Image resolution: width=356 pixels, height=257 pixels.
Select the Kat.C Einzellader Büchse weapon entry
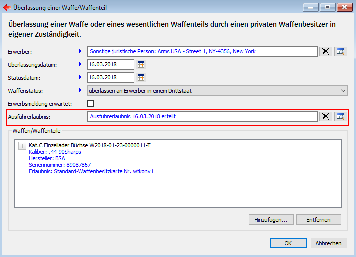click(x=90, y=145)
